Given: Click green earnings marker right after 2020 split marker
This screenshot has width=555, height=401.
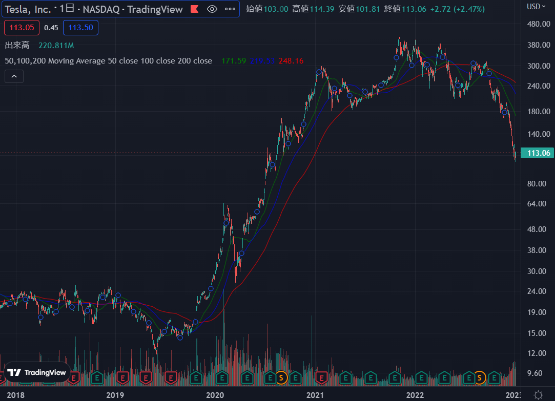Looking at the screenshot, I should [295, 378].
